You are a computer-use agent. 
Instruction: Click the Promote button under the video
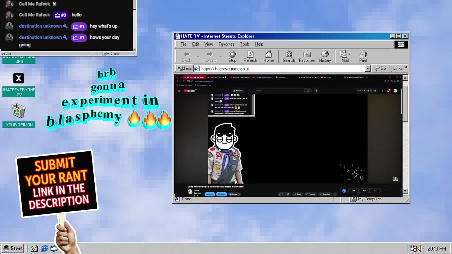tap(310, 194)
